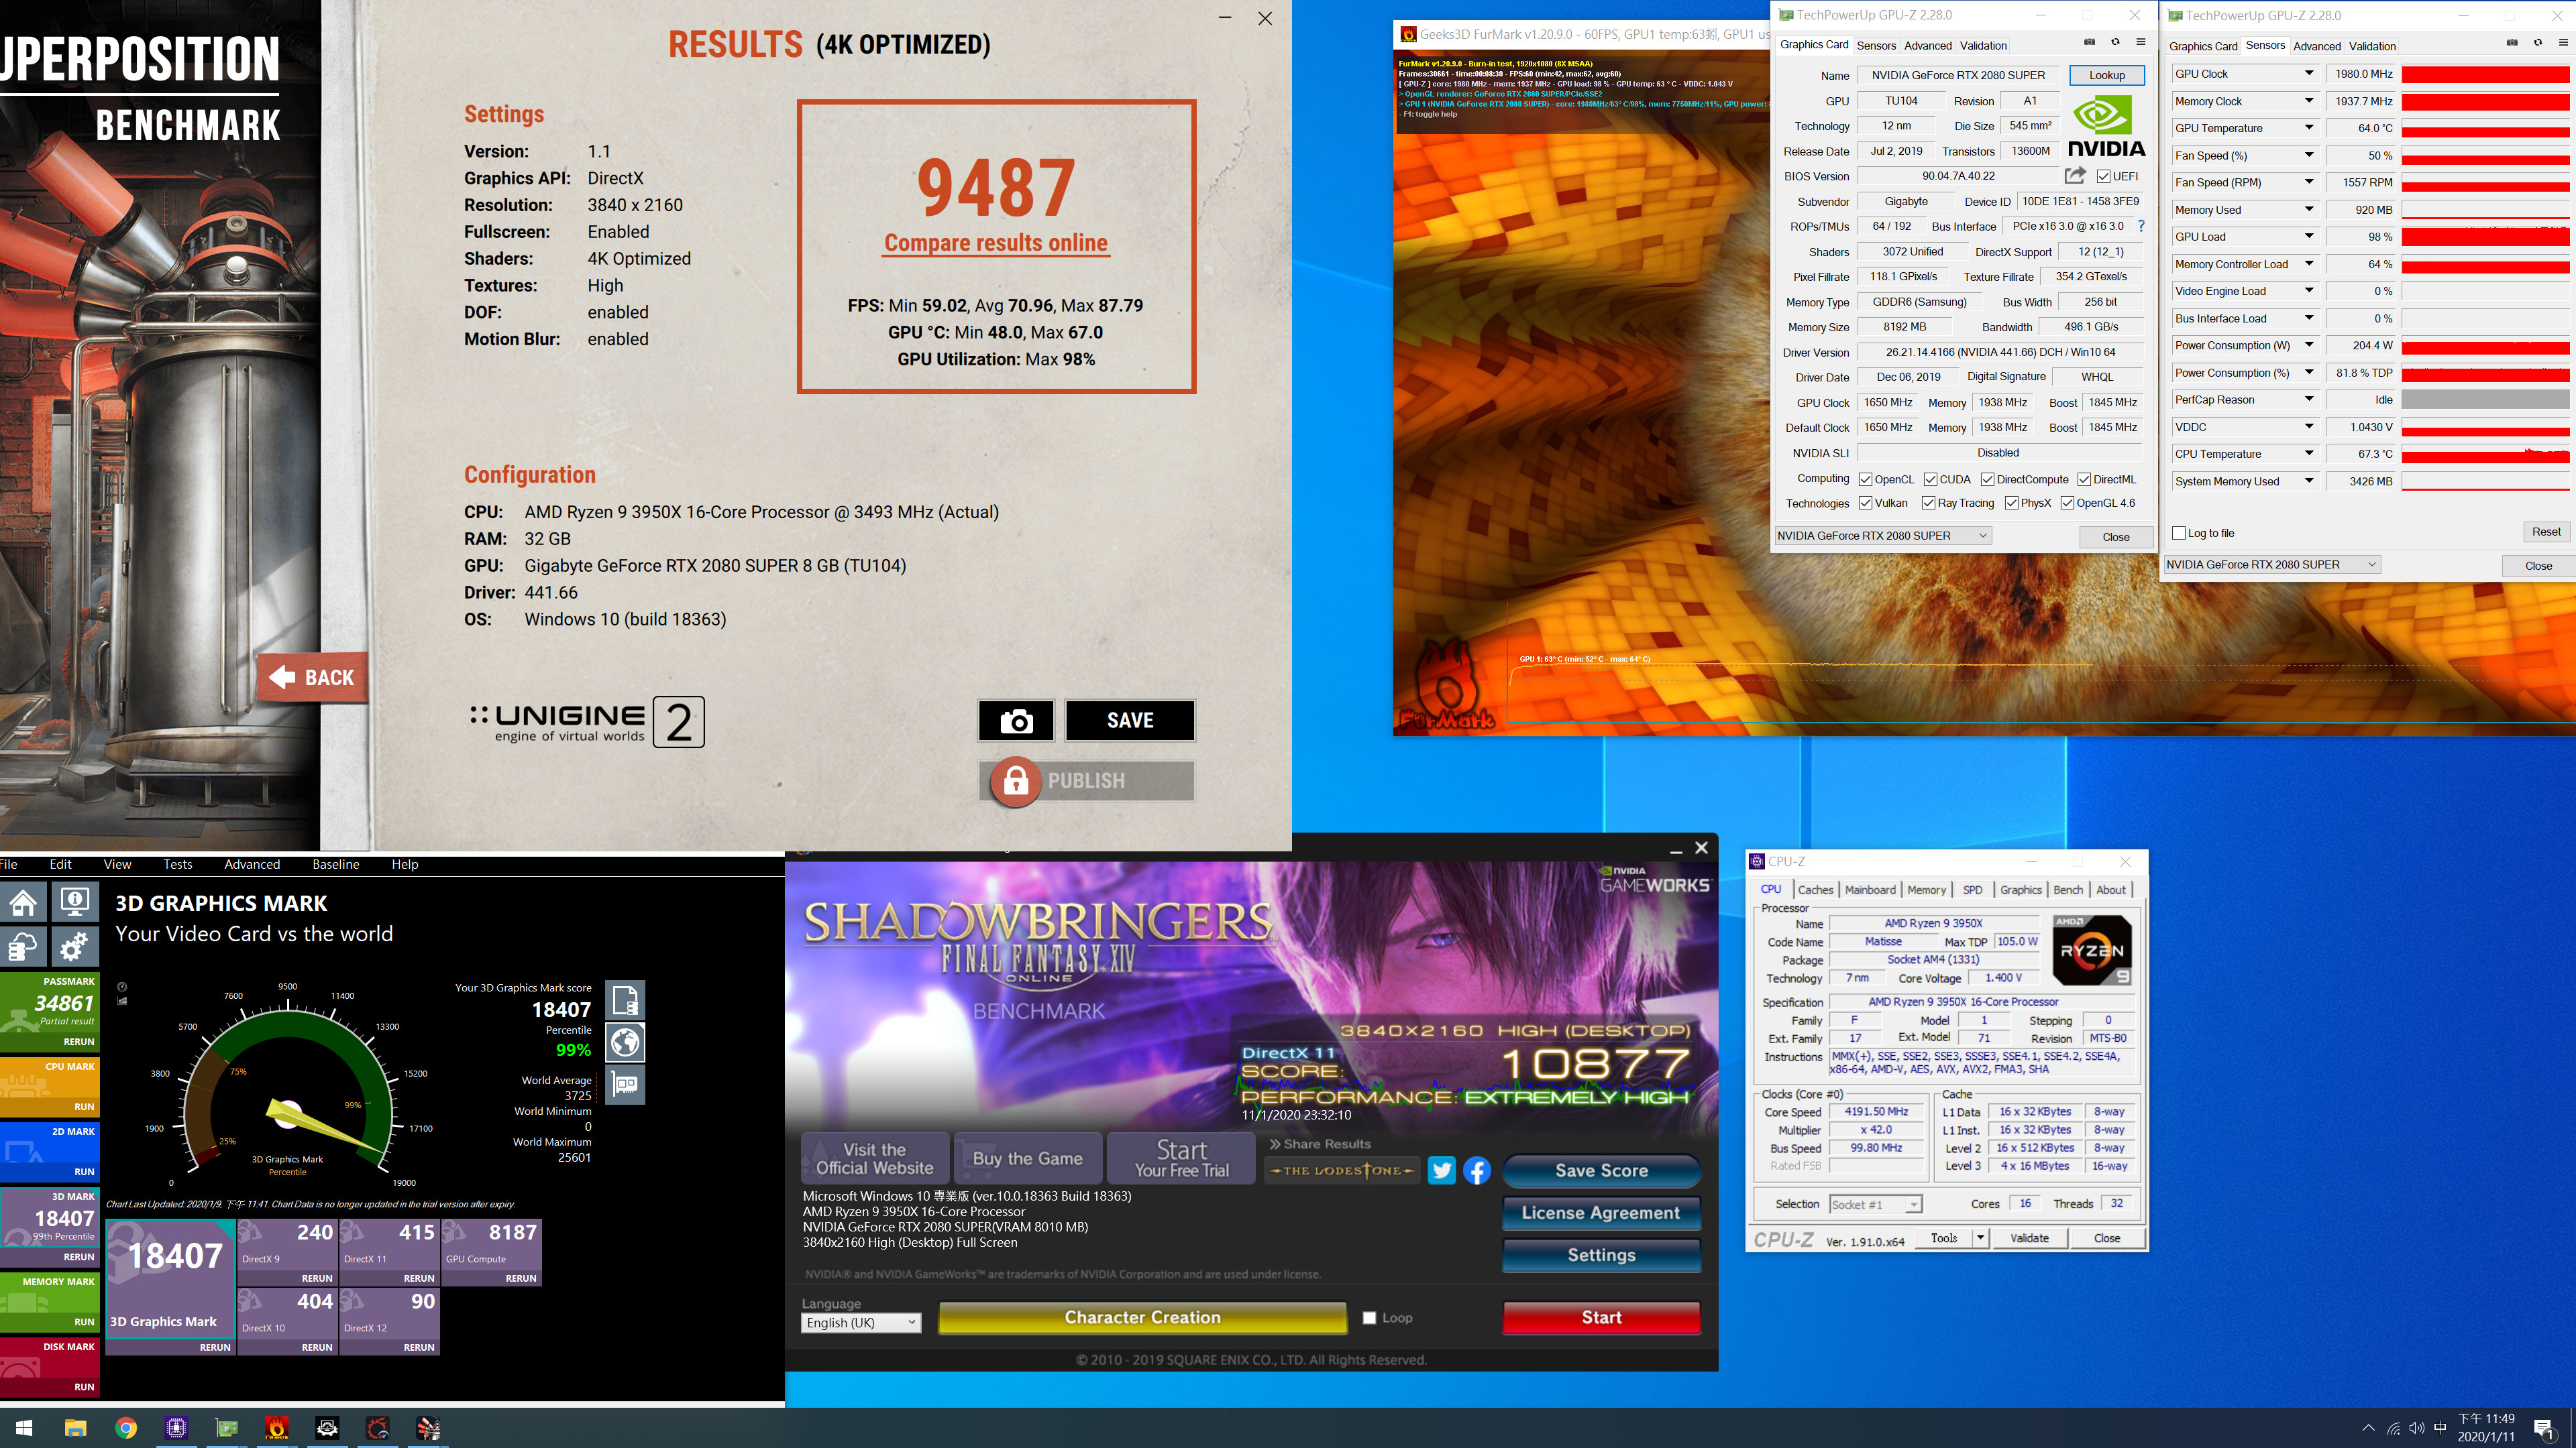Click PassMark cloud baseline upload icon

point(24,945)
